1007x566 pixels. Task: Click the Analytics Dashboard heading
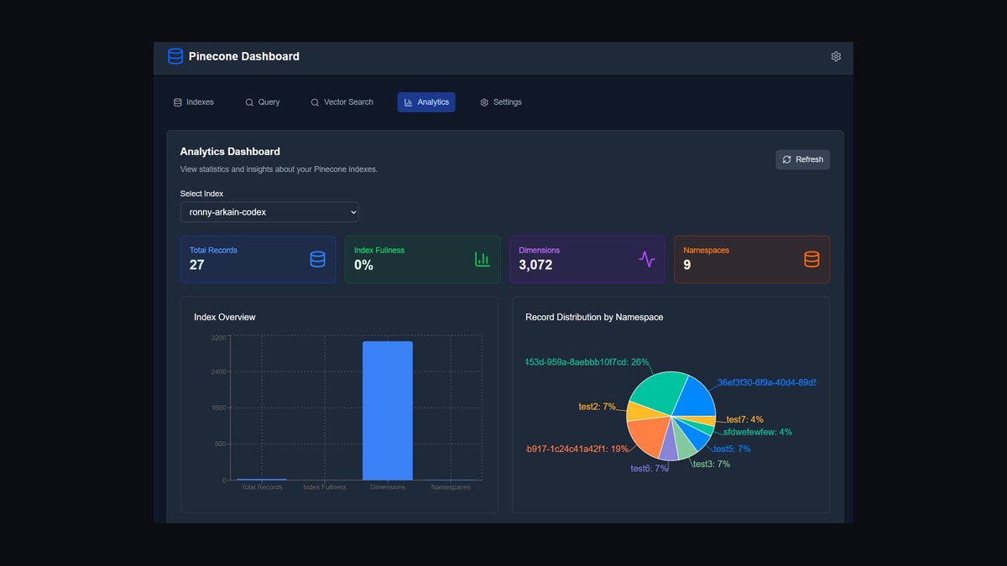click(230, 152)
